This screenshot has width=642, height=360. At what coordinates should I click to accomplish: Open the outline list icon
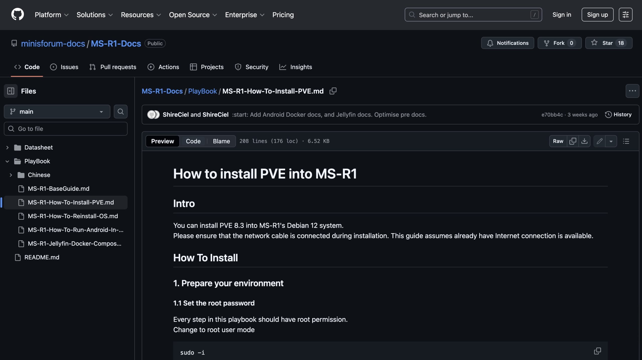tap(626, 141)
